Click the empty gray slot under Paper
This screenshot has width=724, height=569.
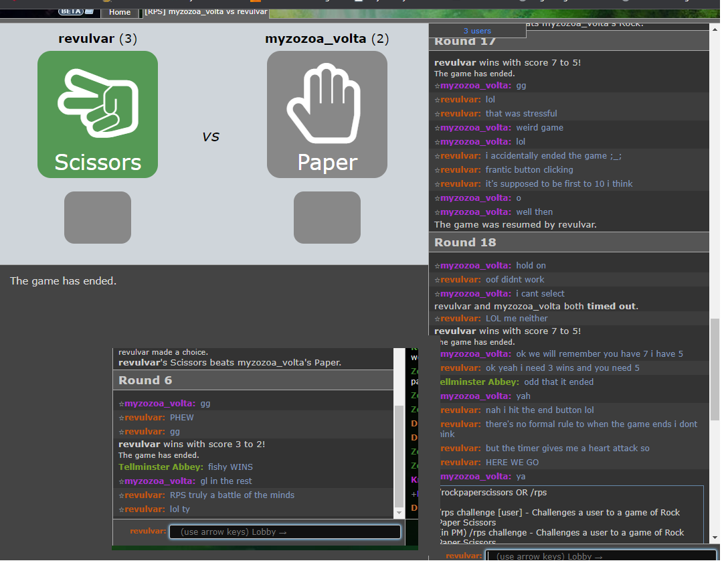pos(327,218)
